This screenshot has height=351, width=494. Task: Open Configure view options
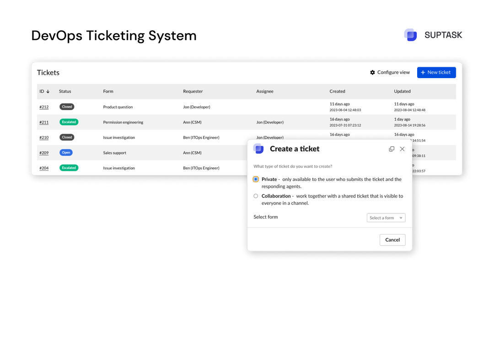tap(390, 72)
